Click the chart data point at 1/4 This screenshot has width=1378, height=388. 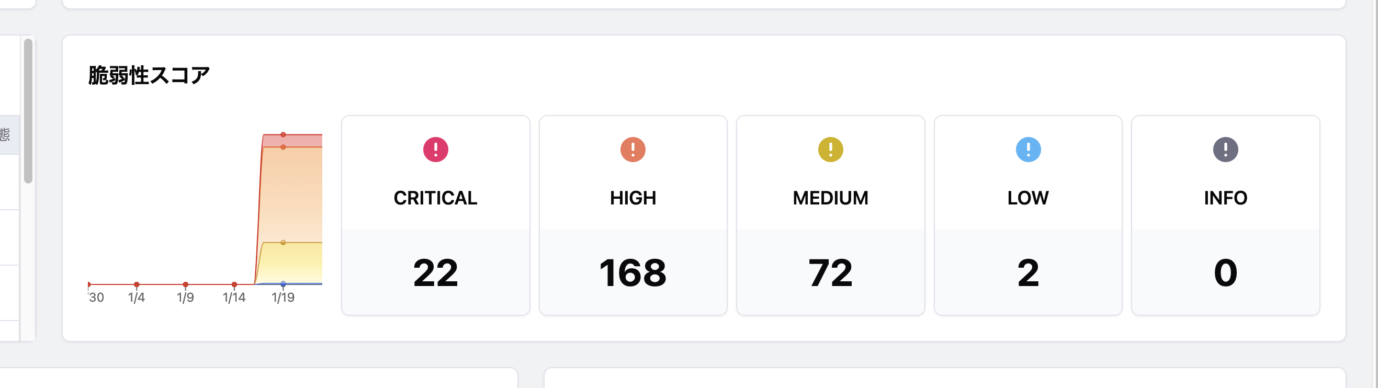[137, 284]
